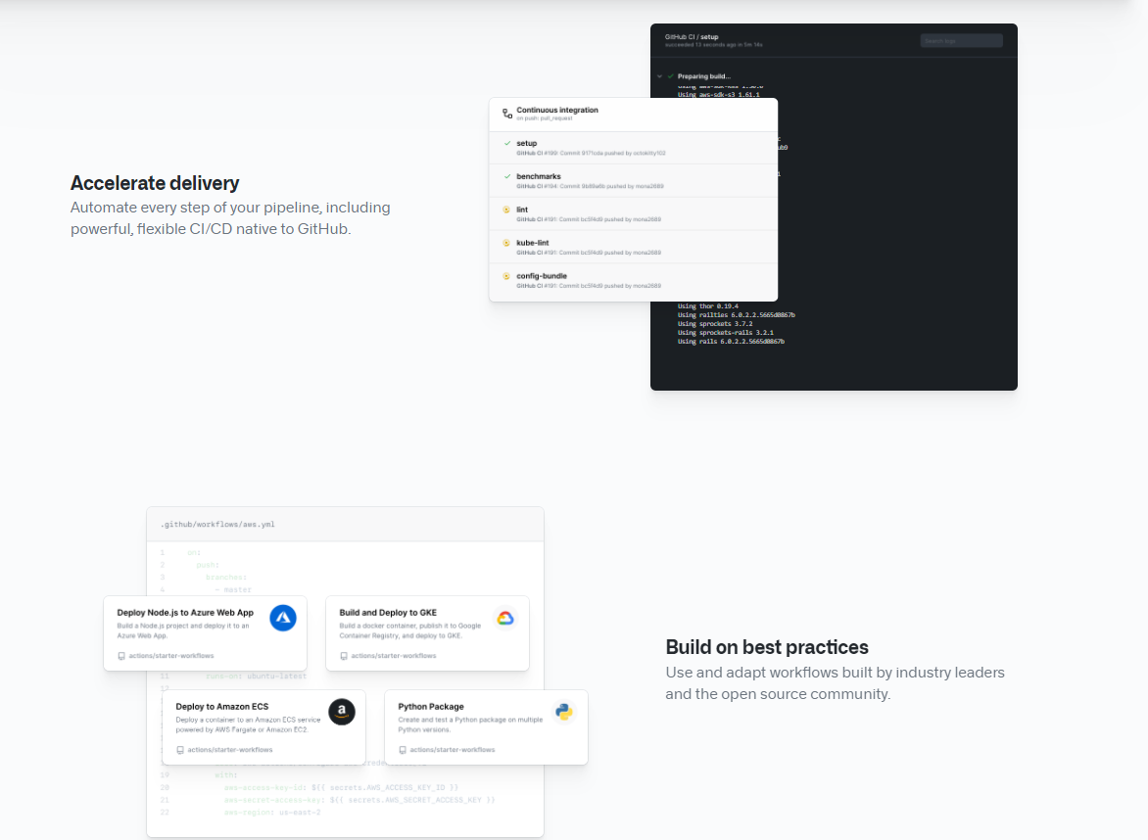Click the Continuous integration workflow title
Image resolution: width=1148 pixels, height=840 pixels.
click(x=557, y=110)
